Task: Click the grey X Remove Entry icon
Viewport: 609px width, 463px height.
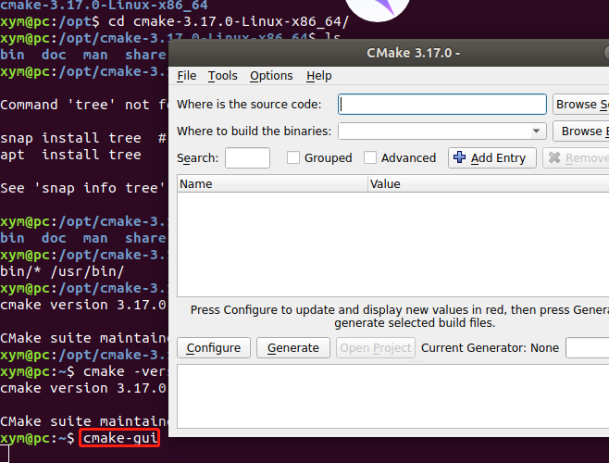Action: tap(554, 157)
